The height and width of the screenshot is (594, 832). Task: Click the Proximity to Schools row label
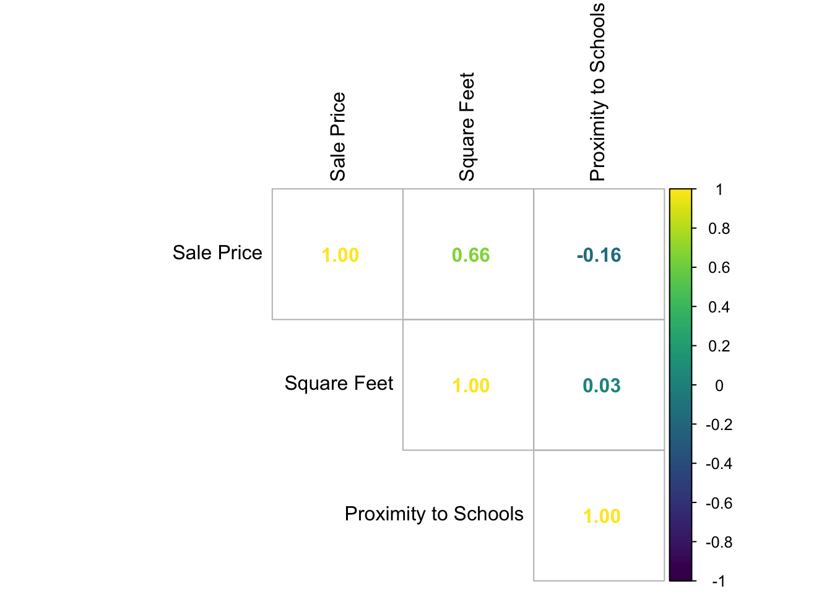(x=434, y=514)
